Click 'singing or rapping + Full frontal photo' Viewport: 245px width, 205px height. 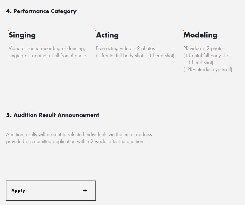47,56
